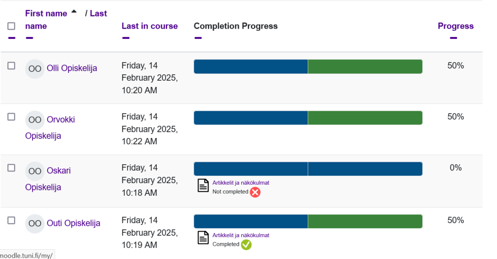Image resolution: width=497 pixels, height=259 pixels.
Task: Hide the Last in course column
Action: (x=126, y=38)
